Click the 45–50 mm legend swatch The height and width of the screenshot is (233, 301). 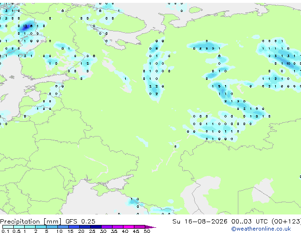[140, 227]
